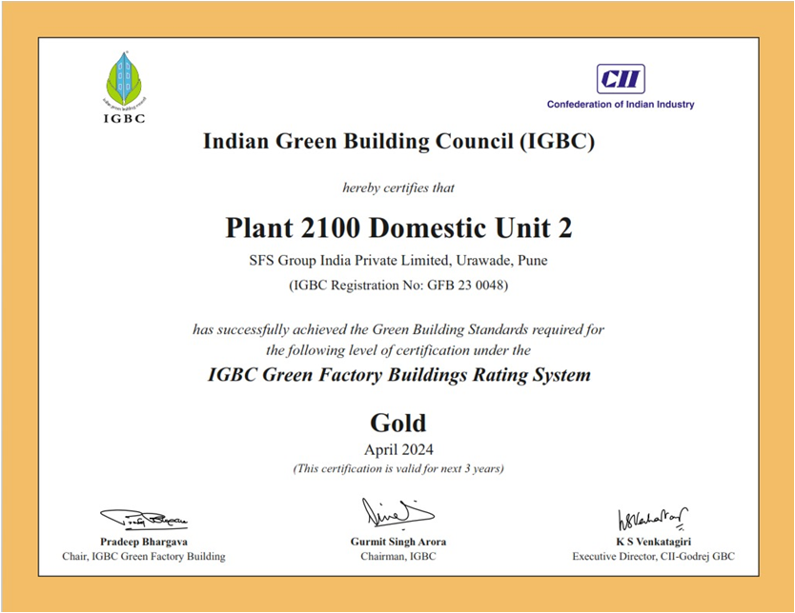Click Gurmit Singh Arora's signature
Image resolution: width=795 pixels, height=613 pixels.
click(x=398, y=512)
